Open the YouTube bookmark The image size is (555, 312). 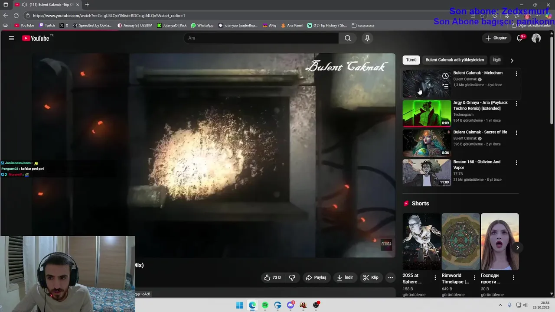24,26
